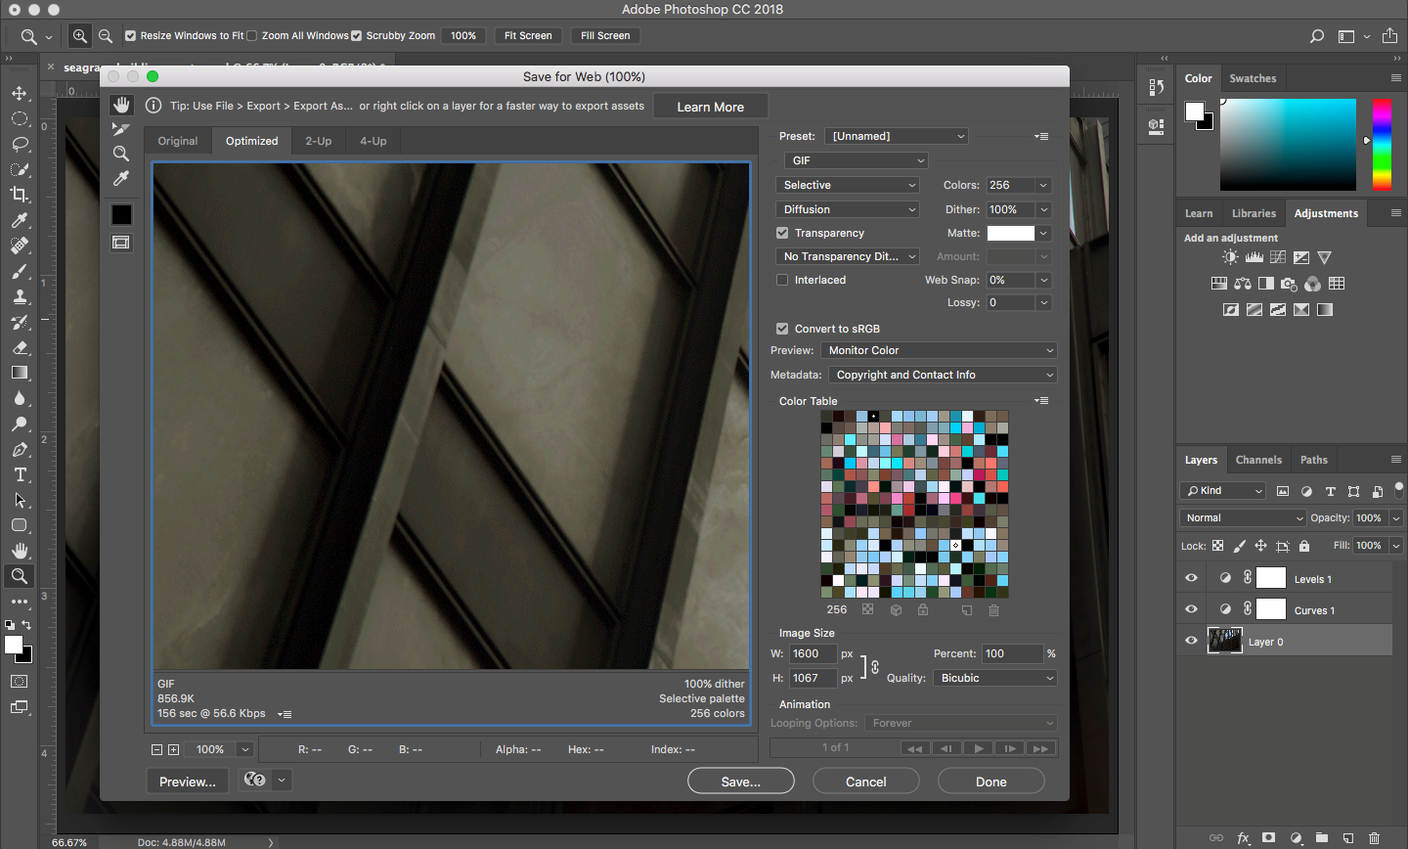Disable the Transparency checkbox
1408x849 pixels.
point(782,233)
